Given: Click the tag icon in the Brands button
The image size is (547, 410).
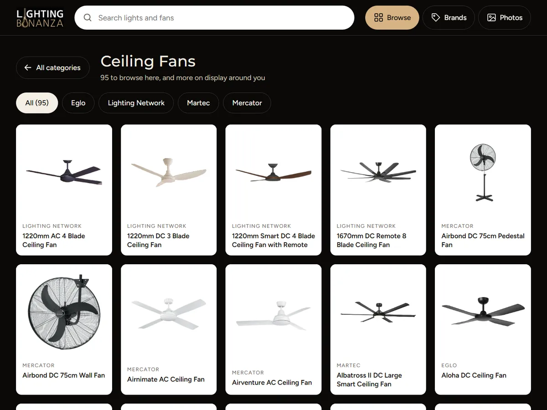Looking at the screenshot, I should click(436, 18).
